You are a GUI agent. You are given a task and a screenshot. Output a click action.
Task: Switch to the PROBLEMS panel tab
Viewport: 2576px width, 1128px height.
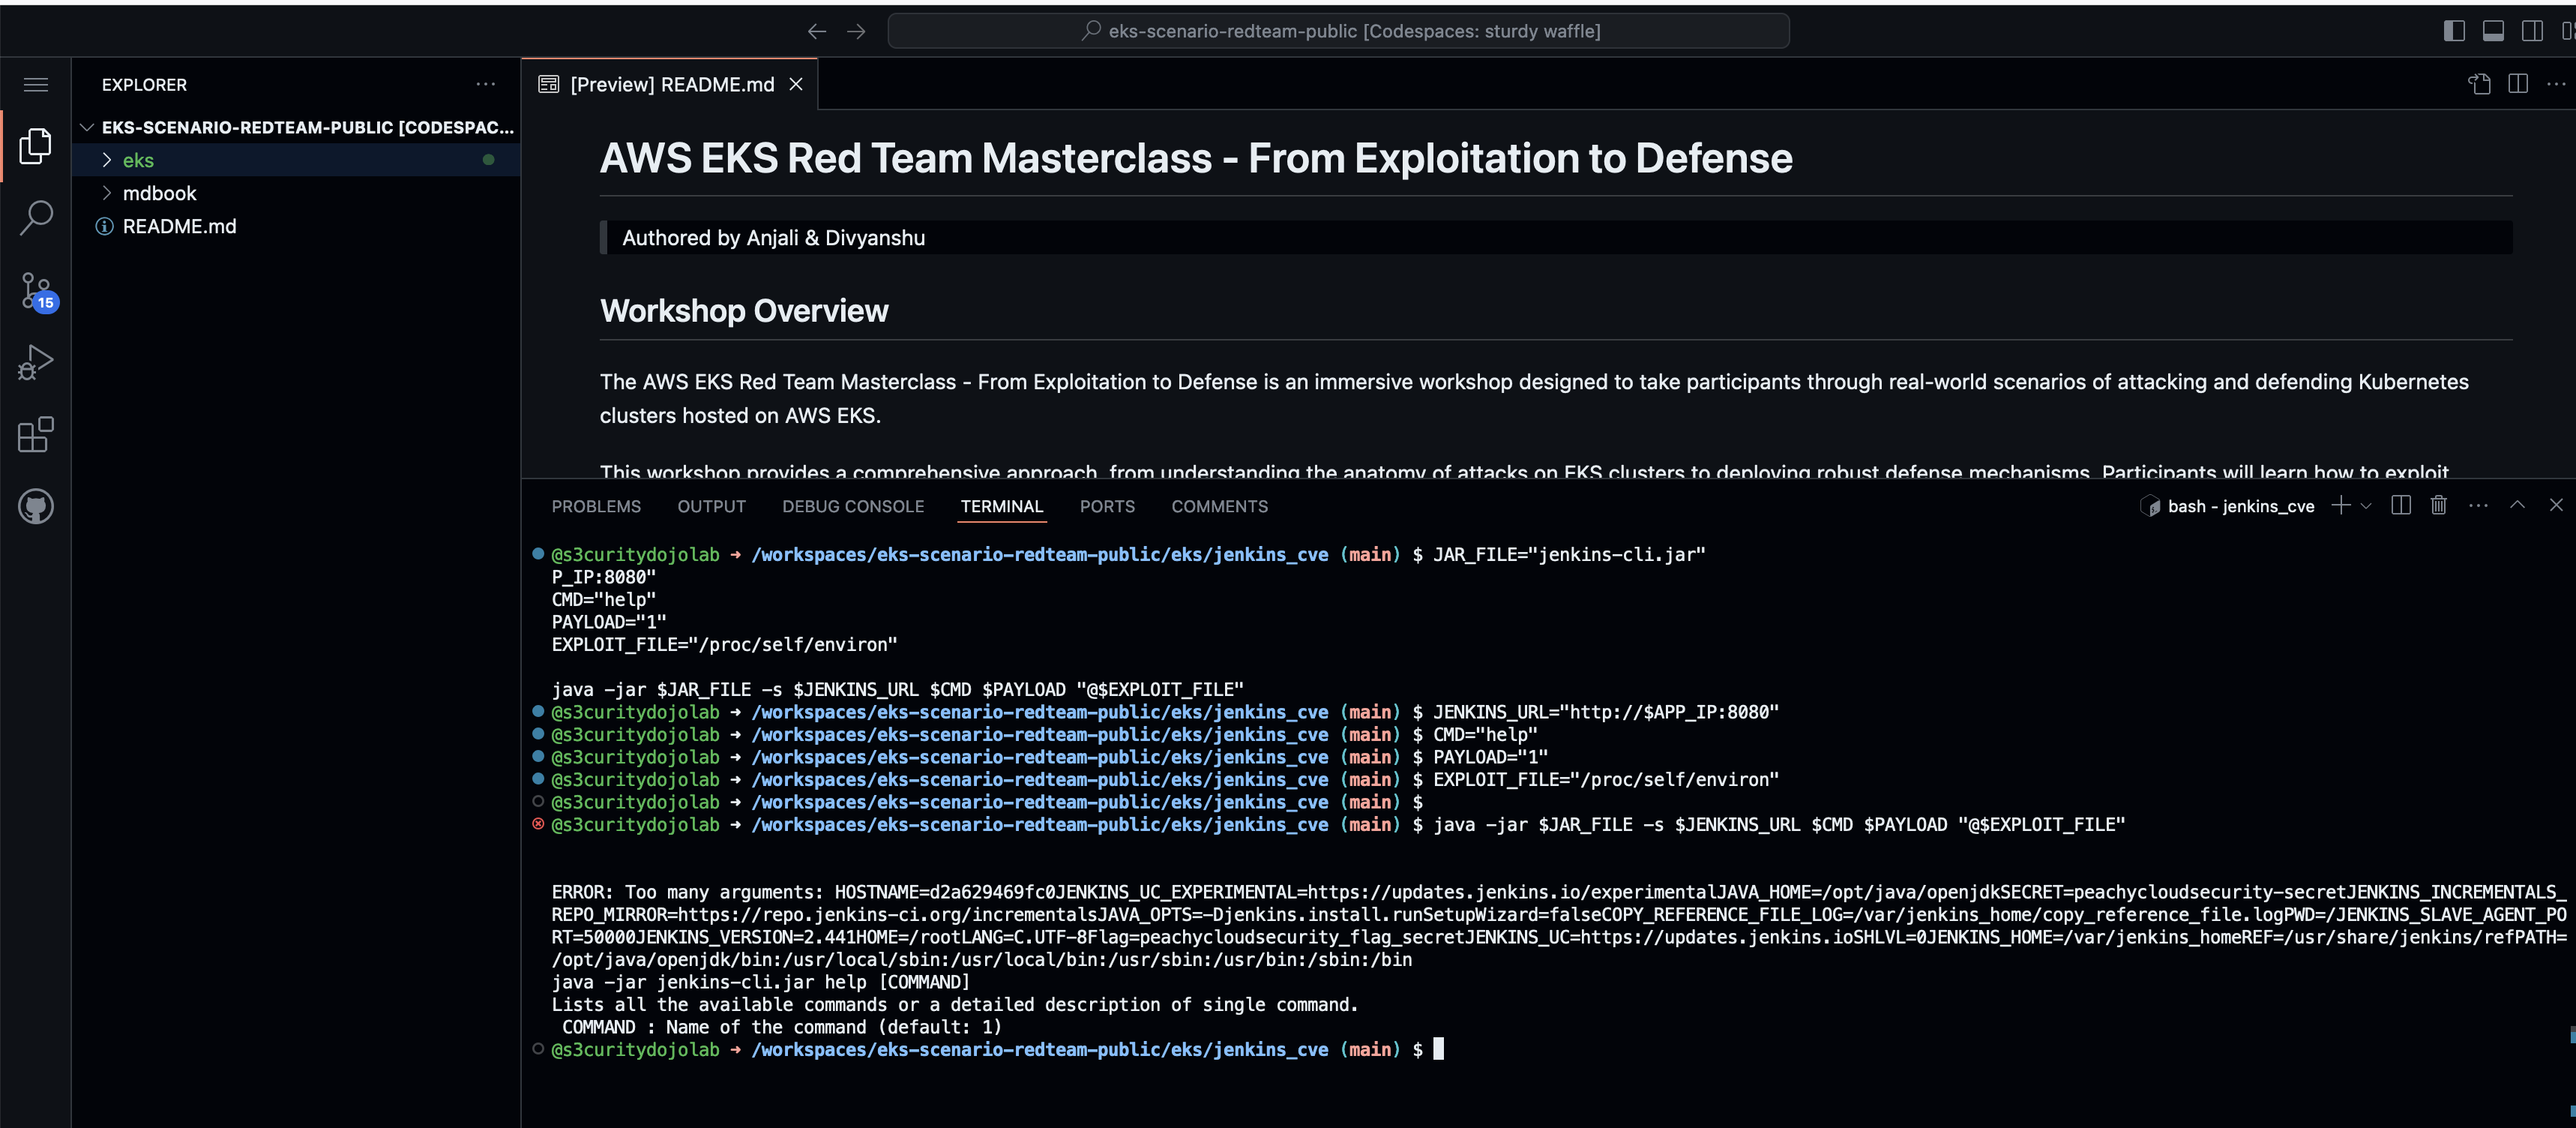click(x=596, y=507)
